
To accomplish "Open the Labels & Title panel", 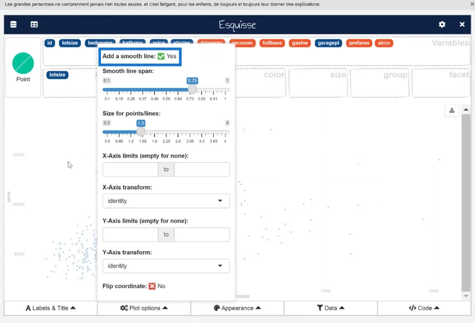I will click(50, 308).
